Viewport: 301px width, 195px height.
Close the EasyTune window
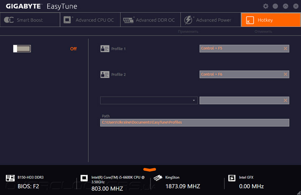(x=296, y=6)
